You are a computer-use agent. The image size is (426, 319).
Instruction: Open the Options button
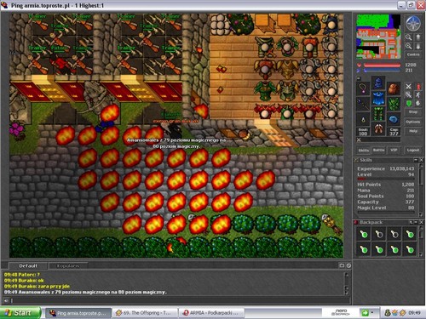(413, 122)
